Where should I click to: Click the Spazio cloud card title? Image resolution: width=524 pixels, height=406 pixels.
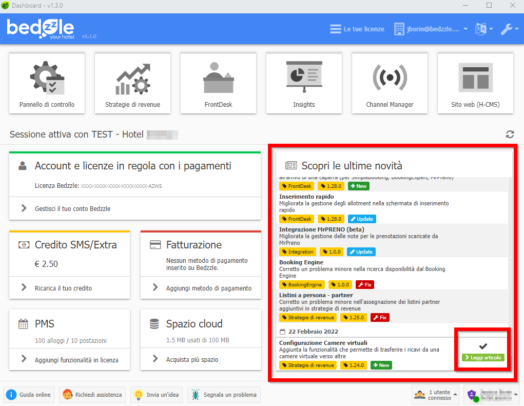coord(194,324)
